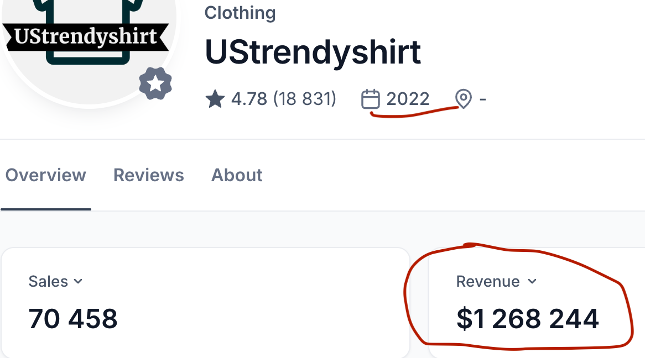Viewport: 645px width, 358px height.
Task: Click the Clothing category link
Action: [240, 13]
